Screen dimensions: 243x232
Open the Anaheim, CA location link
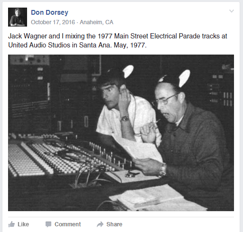[x=96, y=22]
